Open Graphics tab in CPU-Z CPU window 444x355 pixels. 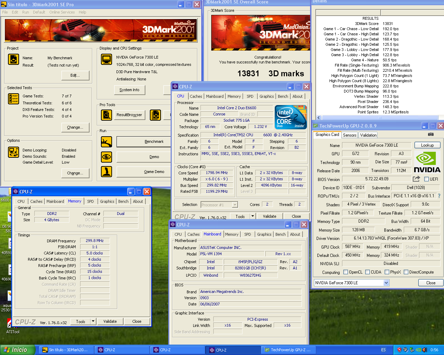[x=267, y=96]
